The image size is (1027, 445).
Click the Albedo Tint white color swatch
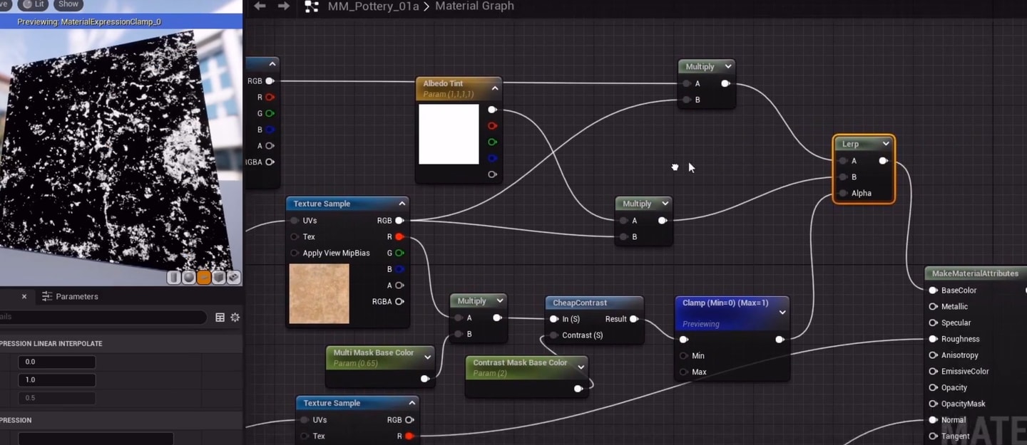(x=449, y=135)
